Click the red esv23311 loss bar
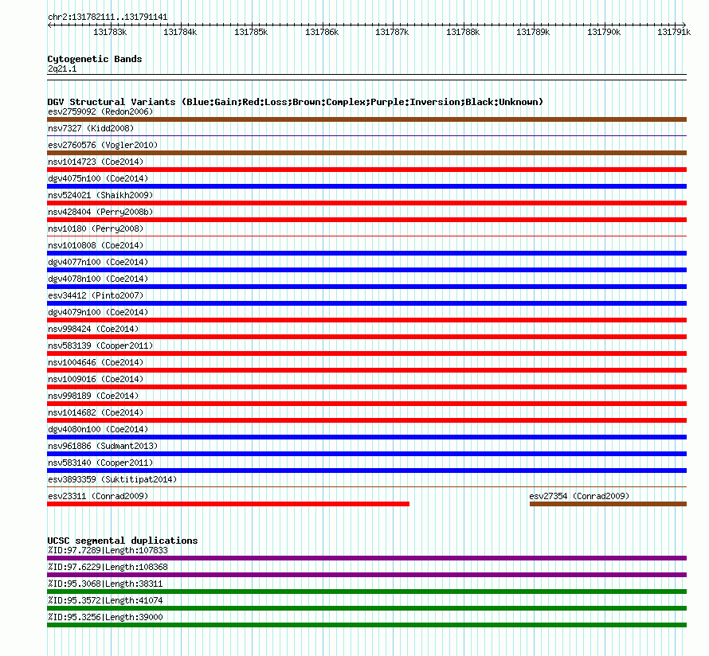Viewport: 709px width, 656px height. point(229,504)
